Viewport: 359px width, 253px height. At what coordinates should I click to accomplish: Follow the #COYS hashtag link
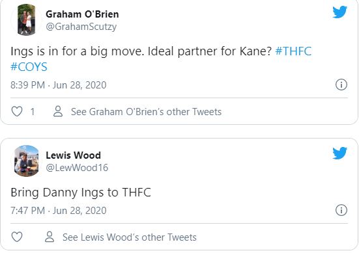[29, 67]
